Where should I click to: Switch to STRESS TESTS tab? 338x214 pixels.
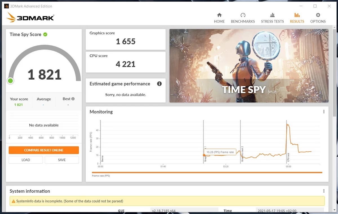click(x=272, y=18)
